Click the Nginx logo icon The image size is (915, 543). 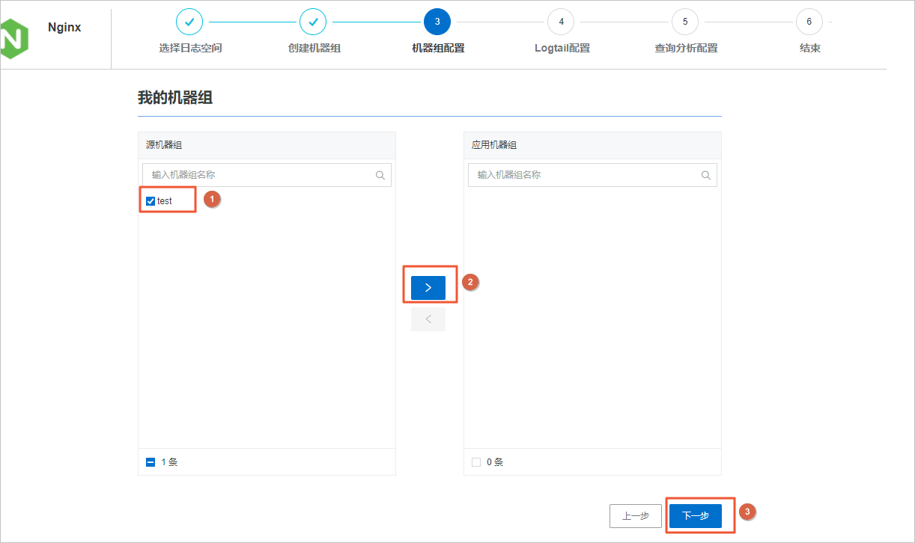pos(14,38)
